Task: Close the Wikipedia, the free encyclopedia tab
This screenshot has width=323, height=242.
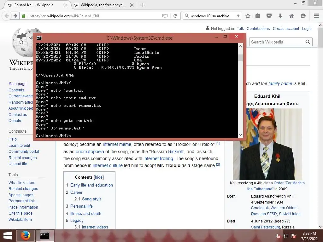Action: [x=132, y=5]
